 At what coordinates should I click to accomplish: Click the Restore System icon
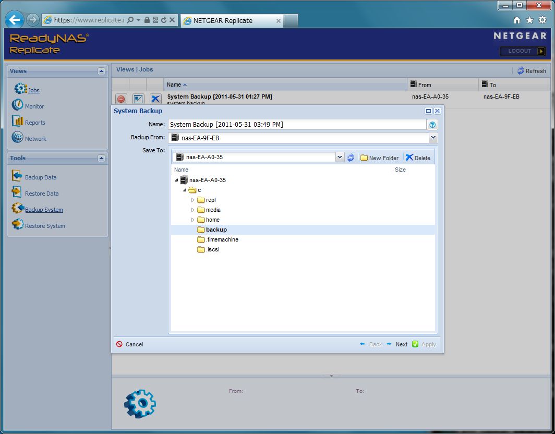click(17, 225)
